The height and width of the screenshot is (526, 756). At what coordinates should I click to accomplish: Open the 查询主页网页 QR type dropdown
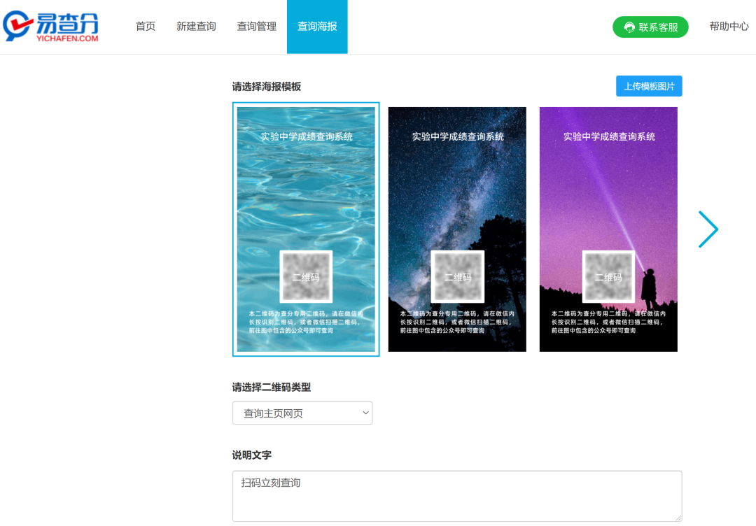coord(302,413)
